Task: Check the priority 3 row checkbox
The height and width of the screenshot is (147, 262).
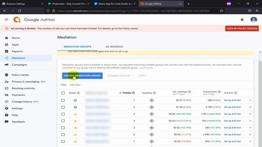Action: [63, 114]
